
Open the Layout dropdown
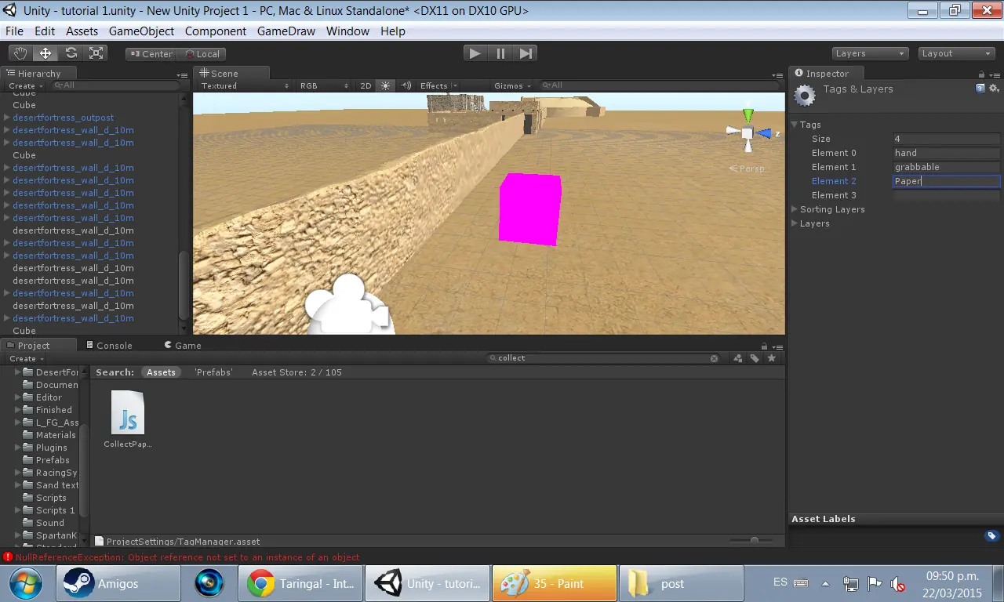click(956, 53)
